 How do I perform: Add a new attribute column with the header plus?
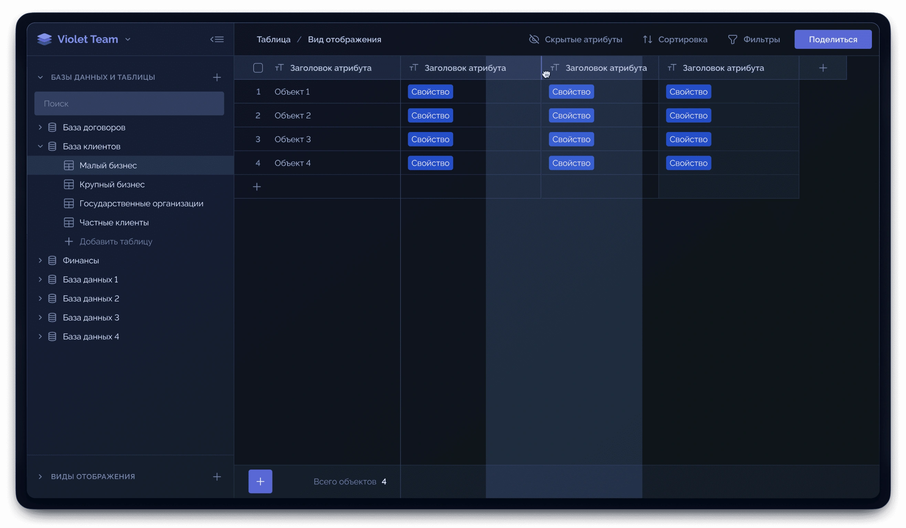pos(823,68)
